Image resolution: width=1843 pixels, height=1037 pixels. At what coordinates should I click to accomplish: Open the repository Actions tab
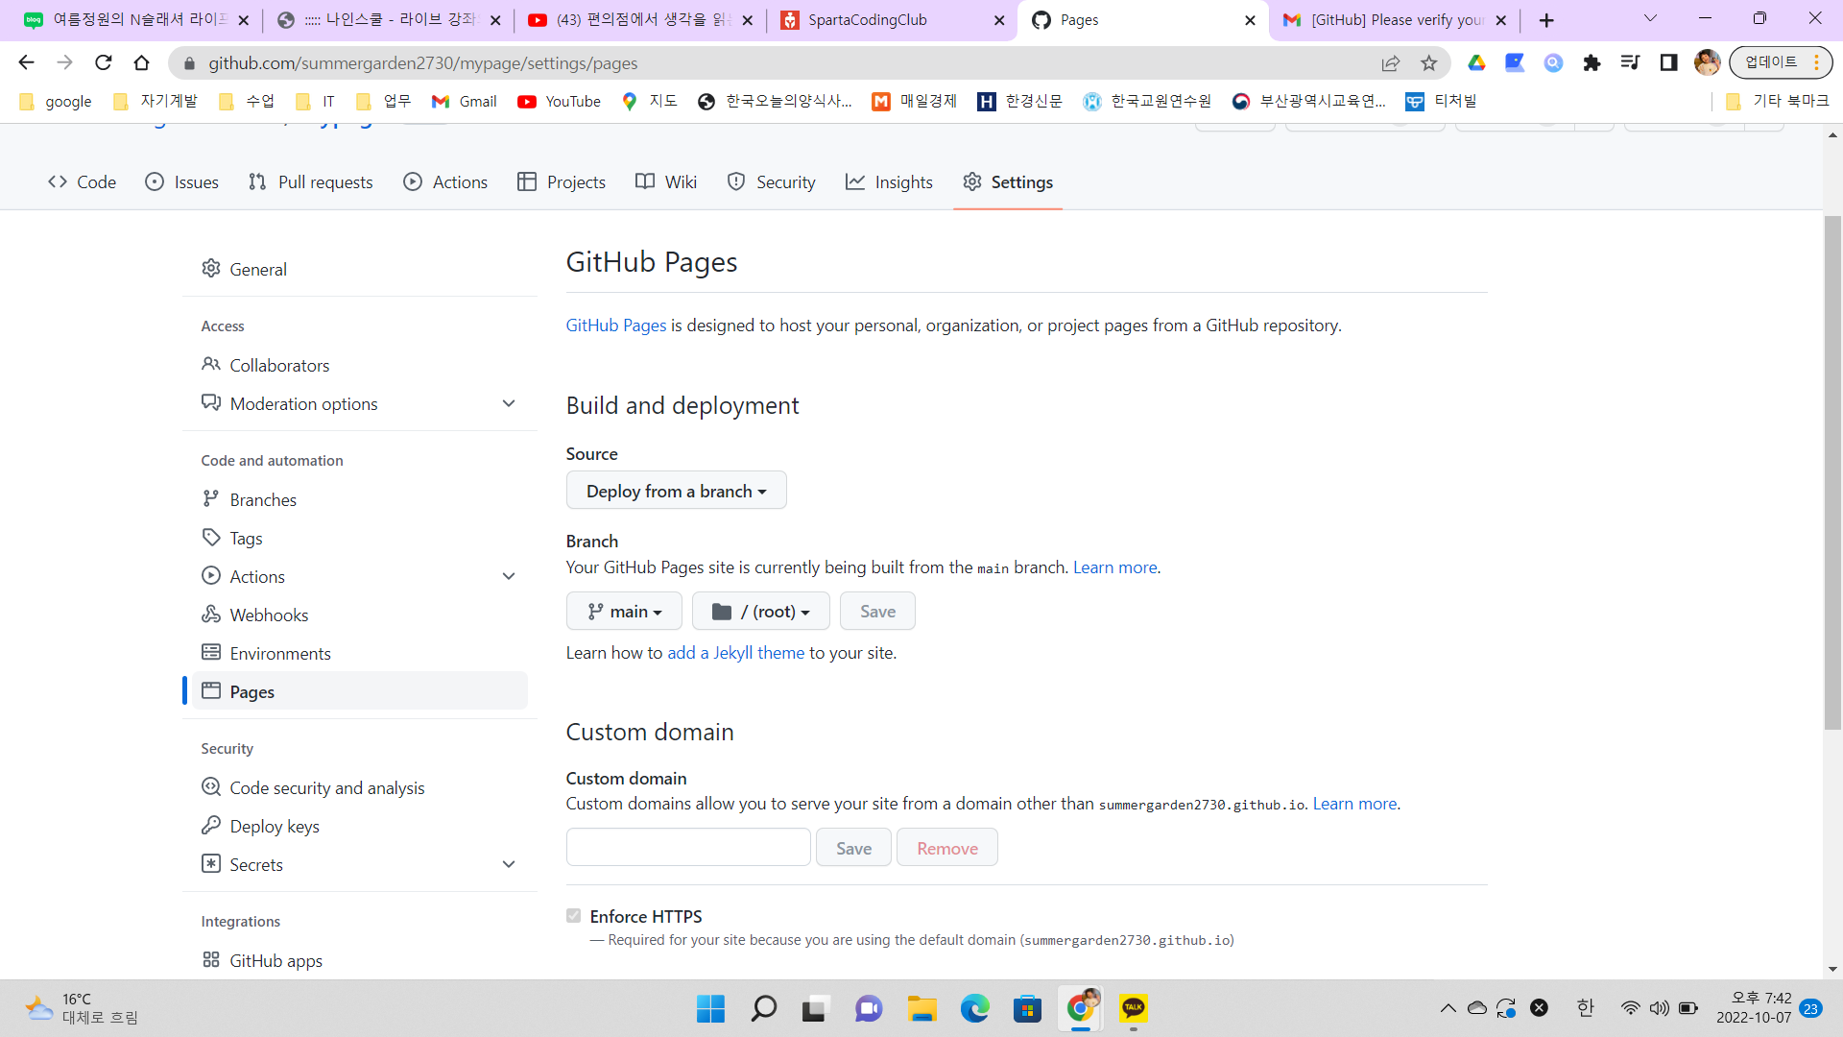click(445, 182)
